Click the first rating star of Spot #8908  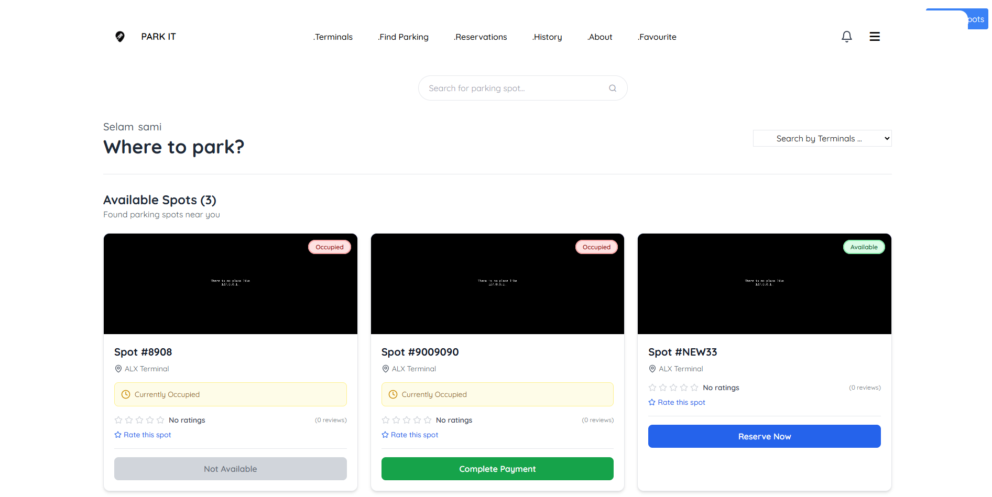coord(118,420)
